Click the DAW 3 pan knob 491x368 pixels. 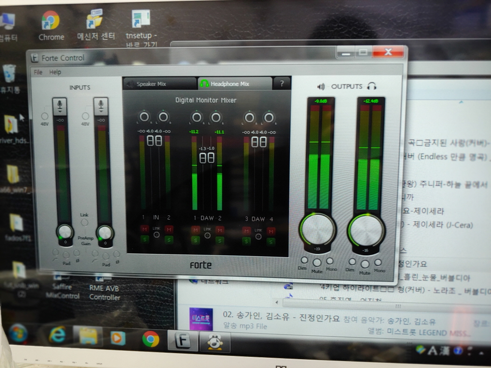click(x=249, y=118)
